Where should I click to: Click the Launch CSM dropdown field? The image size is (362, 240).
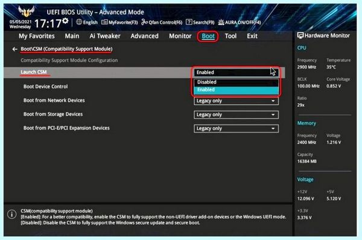tap(236, 72)
